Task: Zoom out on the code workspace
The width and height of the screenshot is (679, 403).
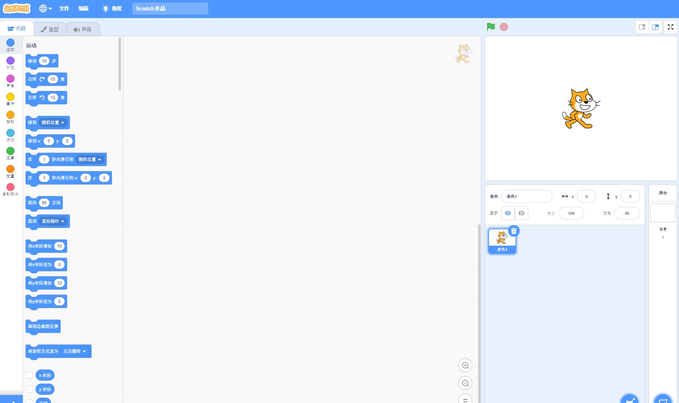Action: [x=465, y=383]
